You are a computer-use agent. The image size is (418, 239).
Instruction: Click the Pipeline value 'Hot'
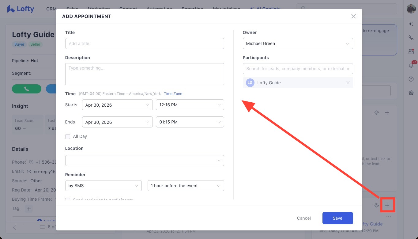(34, 61)
